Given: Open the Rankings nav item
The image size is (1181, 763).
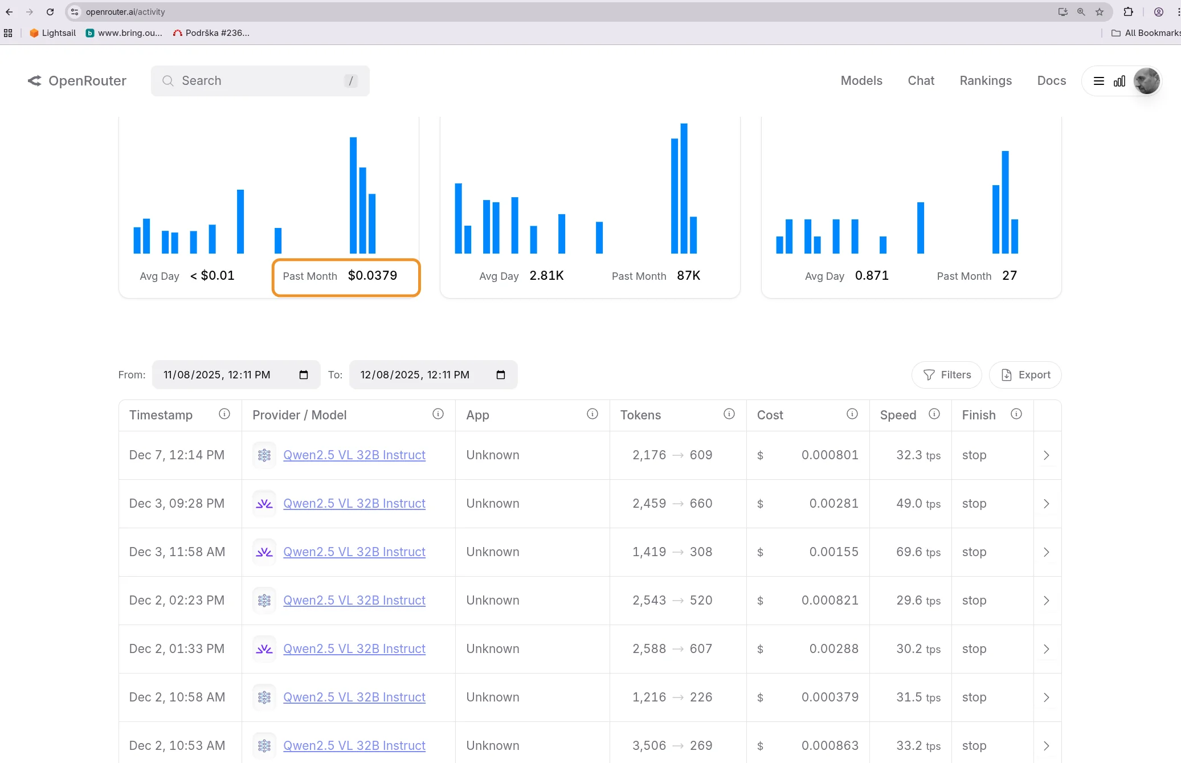Looking at the screenshot, I should (985, 81).
